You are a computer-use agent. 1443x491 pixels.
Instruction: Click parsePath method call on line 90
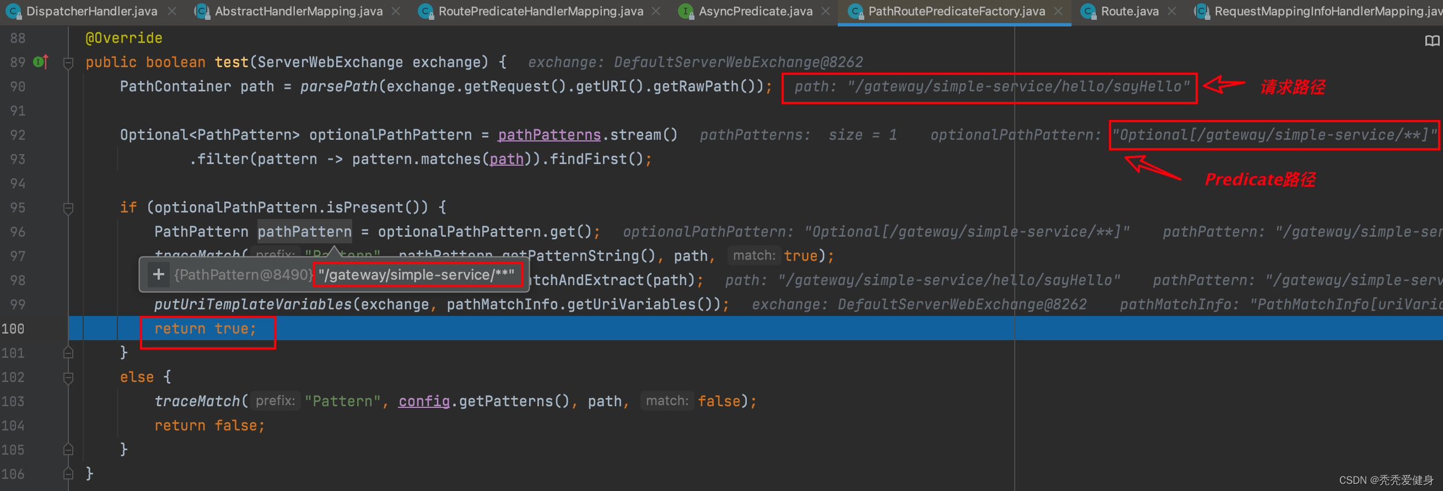339,86
